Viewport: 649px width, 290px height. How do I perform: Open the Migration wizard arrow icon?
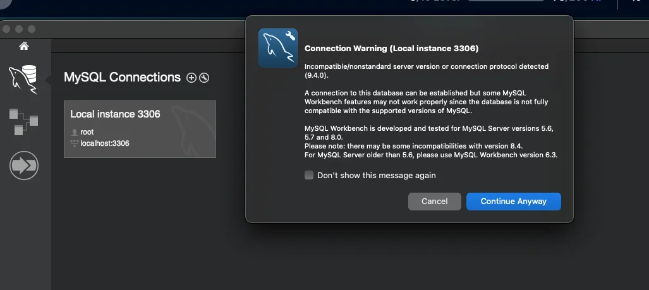click(x=24, y=166)
